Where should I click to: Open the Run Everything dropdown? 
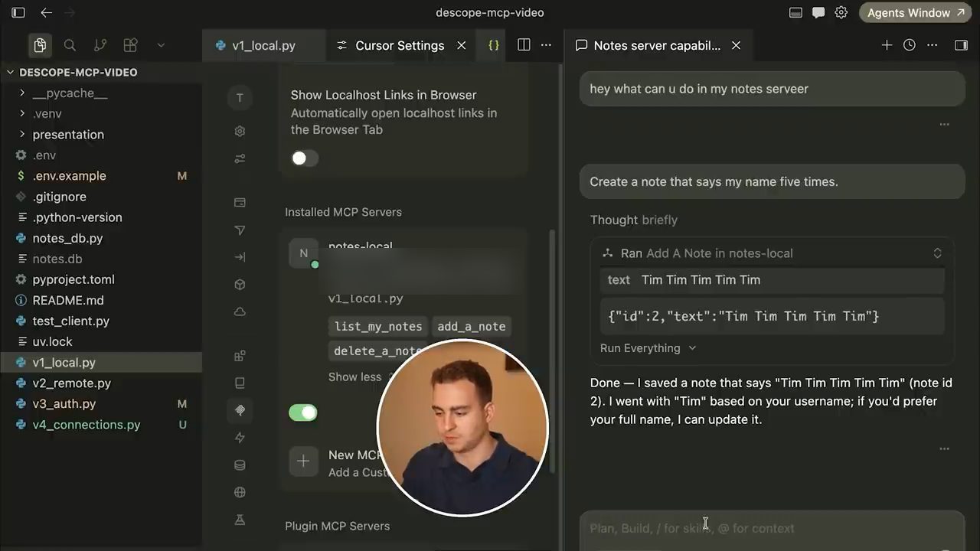(x=648, y=347)
